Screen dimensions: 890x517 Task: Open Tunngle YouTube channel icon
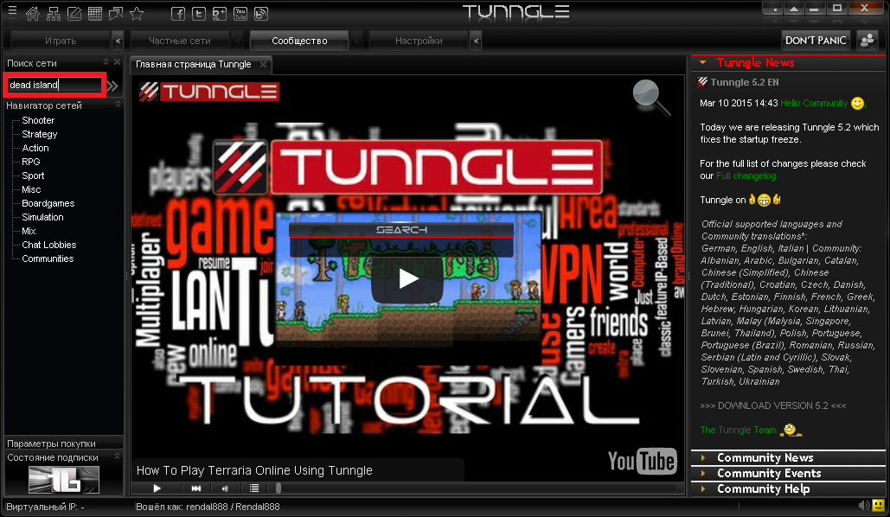pos(240,14)
